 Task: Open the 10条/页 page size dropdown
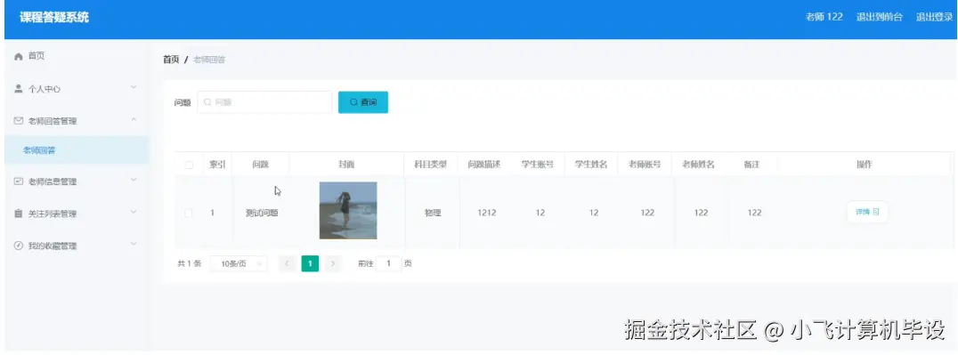(x=239, y=264)
